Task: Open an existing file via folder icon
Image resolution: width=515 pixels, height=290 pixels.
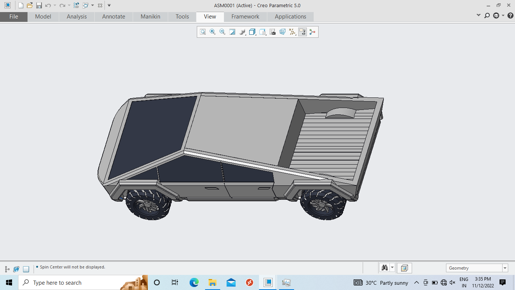Action: coord(30,5)
